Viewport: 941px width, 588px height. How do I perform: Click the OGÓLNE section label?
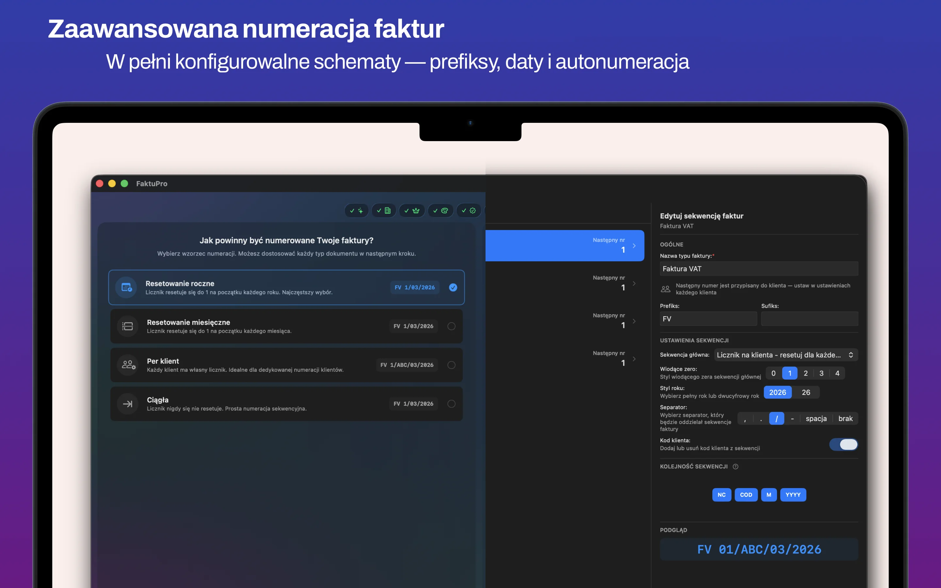pos(671,244)
